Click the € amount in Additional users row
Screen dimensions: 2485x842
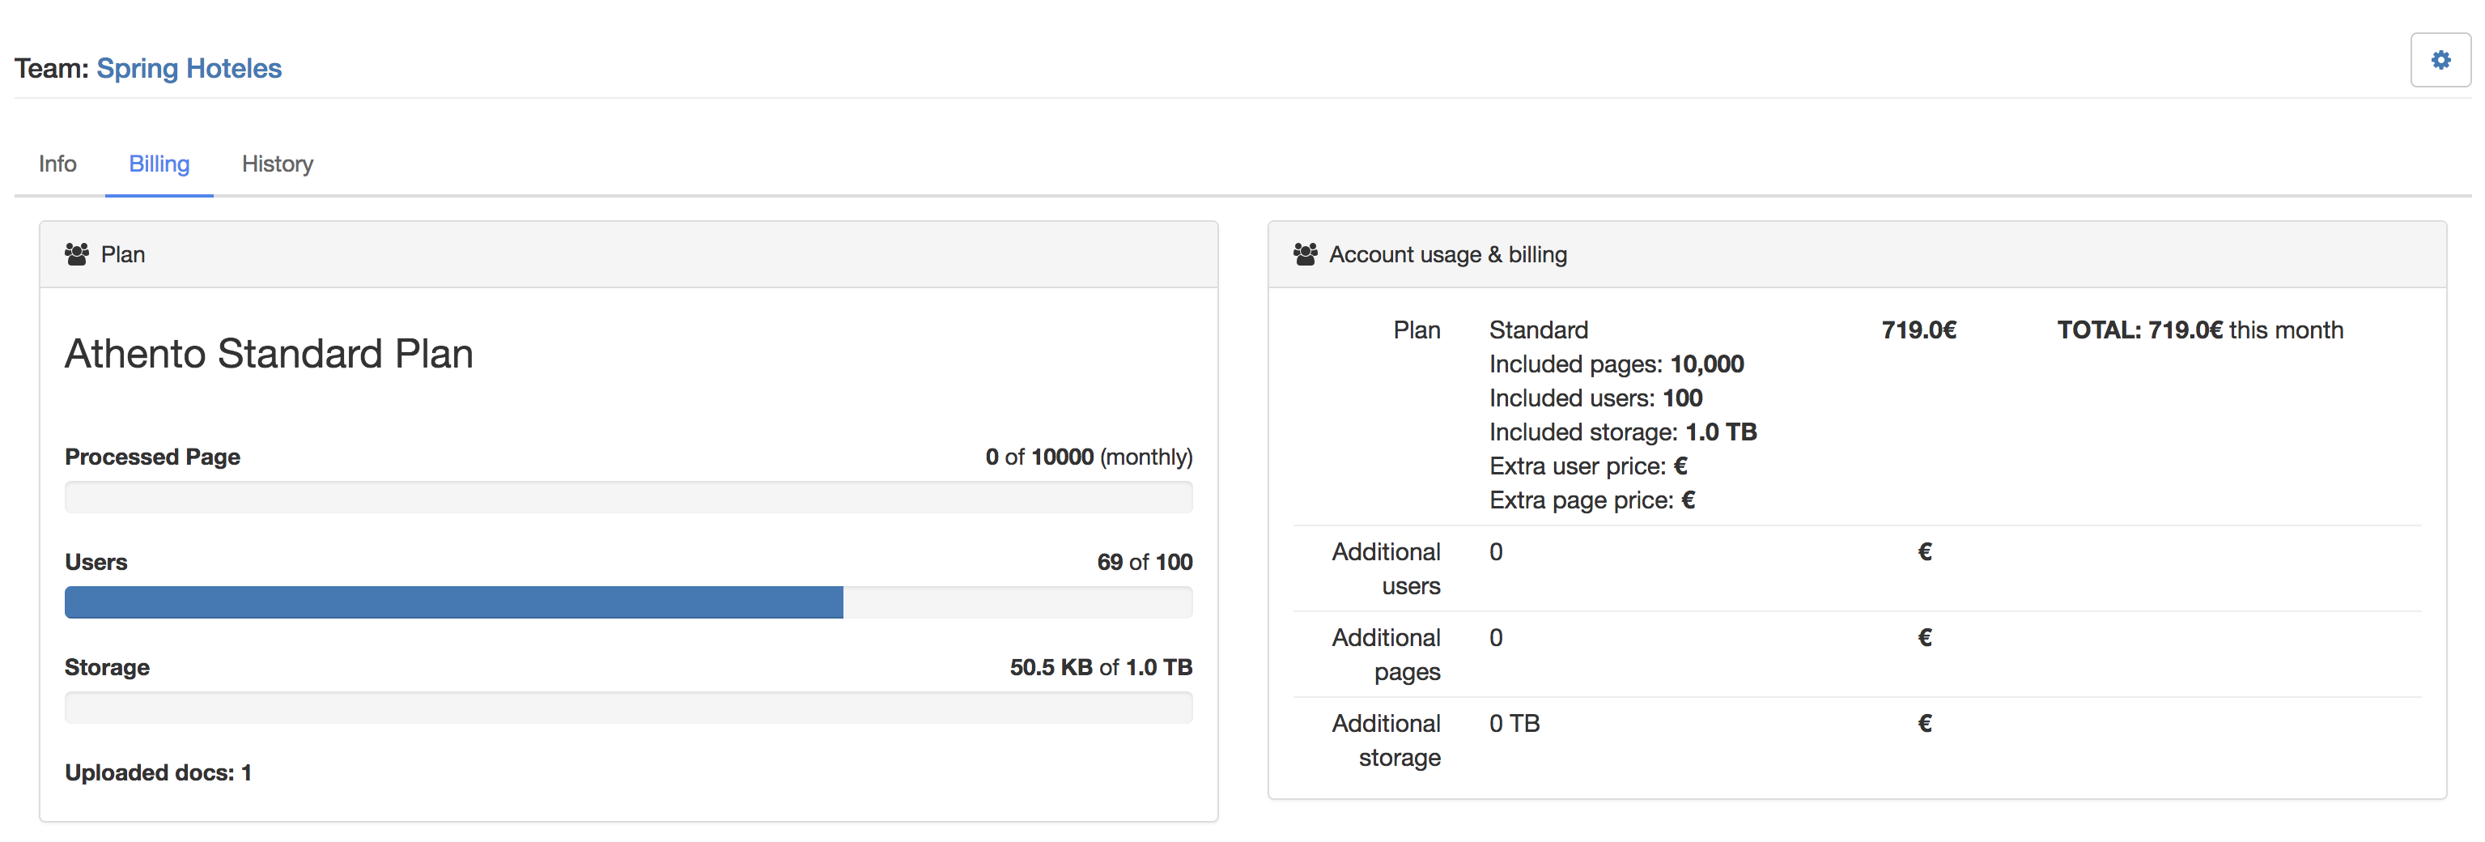click(x=1925, y=553)
